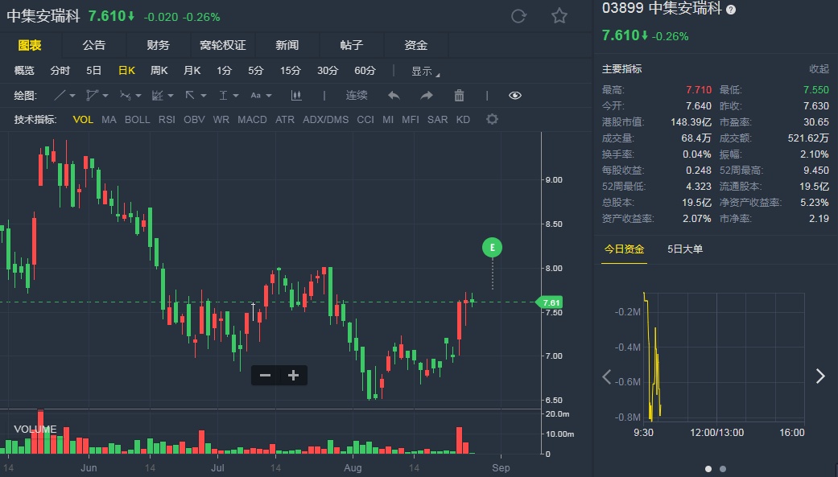
Task: Toggle the BOLL indicator
Action: click(x=138, y=120)
